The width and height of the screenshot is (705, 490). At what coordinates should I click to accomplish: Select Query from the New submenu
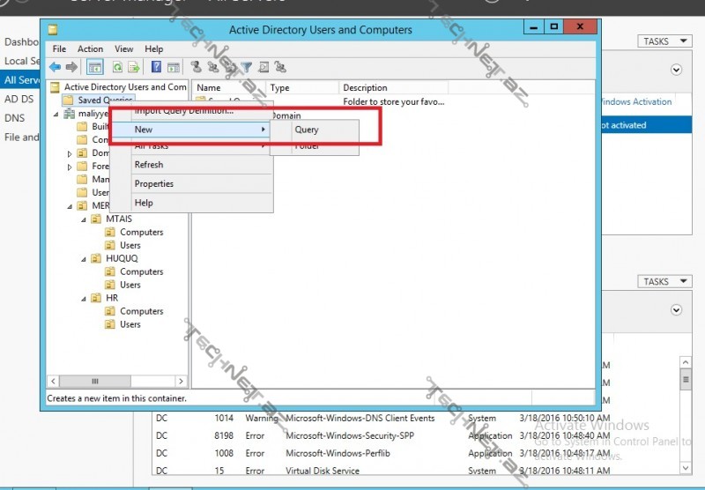(315, 130)
